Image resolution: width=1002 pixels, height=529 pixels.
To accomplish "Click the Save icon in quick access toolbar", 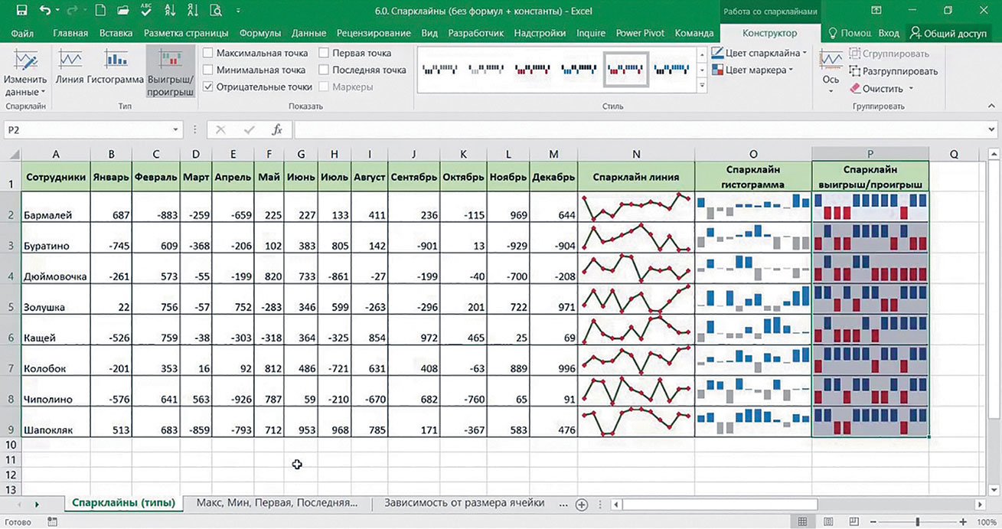I will click(x=21, y=11).
